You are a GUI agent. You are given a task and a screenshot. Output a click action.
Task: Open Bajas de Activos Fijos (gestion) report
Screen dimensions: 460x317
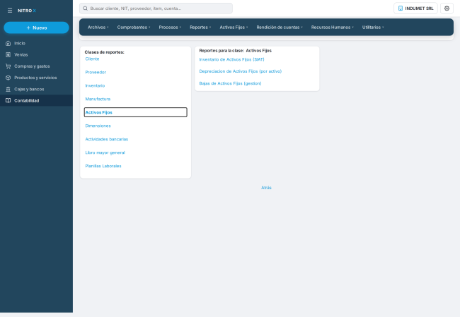pyautogui.click(x=230, y=83)
